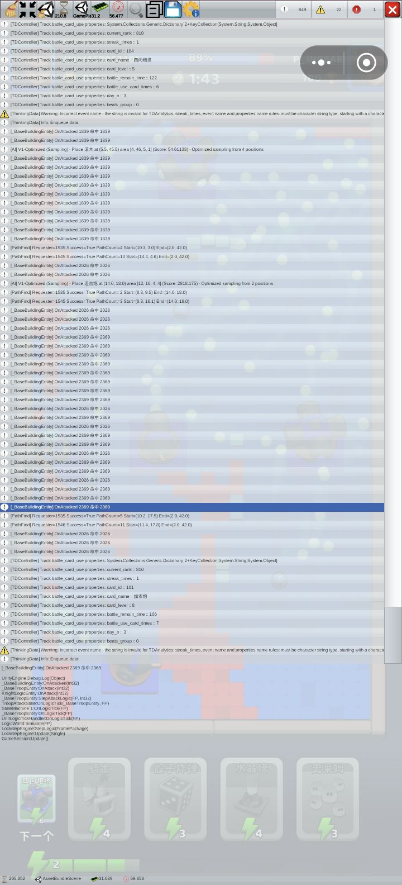The image size is (402, 885).
Task: Close the log viewer with red X
Action: tap(393, 9)
